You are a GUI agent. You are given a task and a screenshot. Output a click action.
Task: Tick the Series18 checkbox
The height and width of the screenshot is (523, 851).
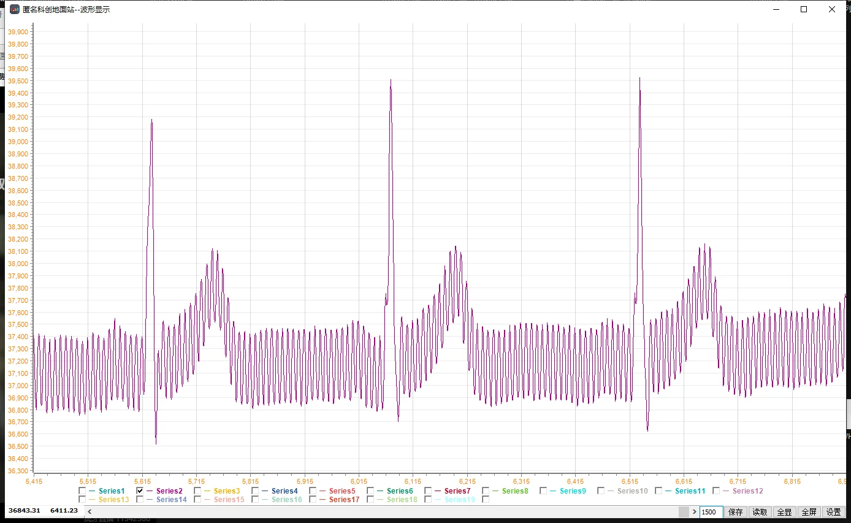point(370,499)
